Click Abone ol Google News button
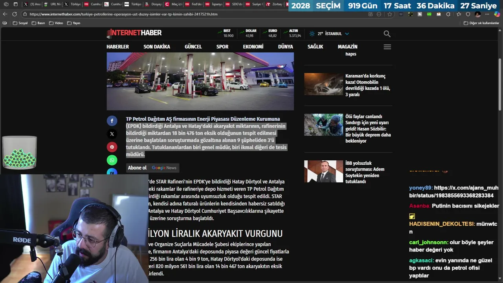This screenshot has width=503, height=283. click(152, 168)
